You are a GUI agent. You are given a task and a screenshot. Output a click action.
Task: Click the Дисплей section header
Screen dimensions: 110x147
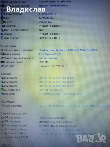6,74
